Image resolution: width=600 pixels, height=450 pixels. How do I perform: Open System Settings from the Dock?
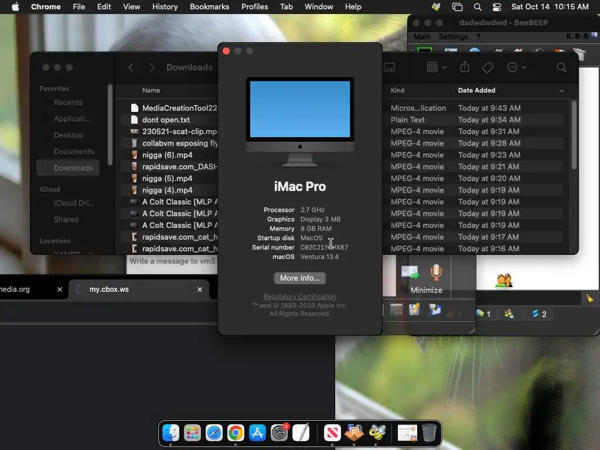pyautogui.click(x=279, y=433)
